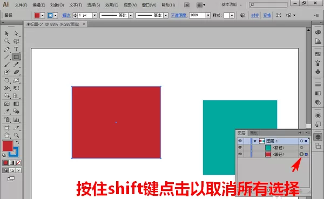Open the opacity 100% dropdown
324x199 pixels.
pos(208,15)
